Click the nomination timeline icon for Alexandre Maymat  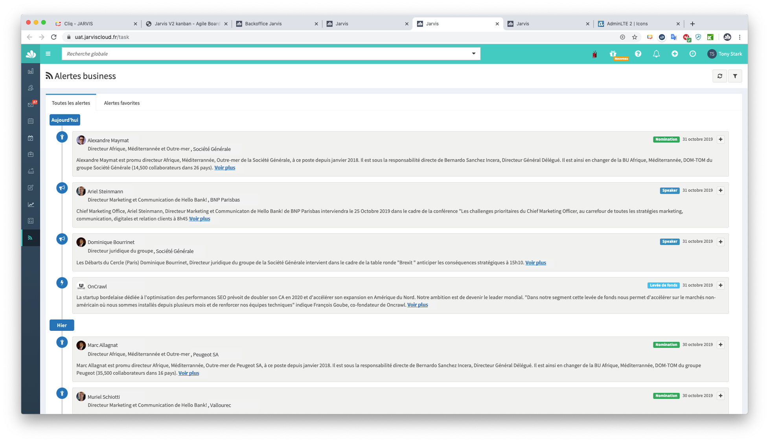(x=62, y=137)
